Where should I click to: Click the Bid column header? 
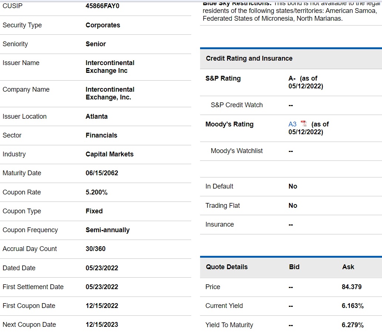point(294,267)
